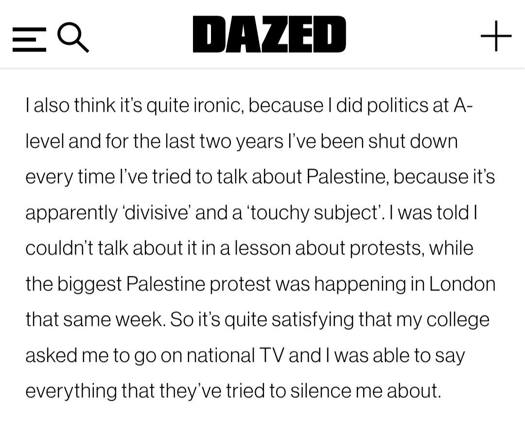Click the word 'everything' on the last line
The height and width of the screenshot is (424, 525).
[x=71, y=391]
